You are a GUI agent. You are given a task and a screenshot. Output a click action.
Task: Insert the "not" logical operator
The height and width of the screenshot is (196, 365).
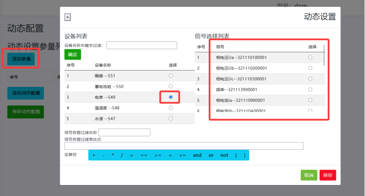(x=224, y=155)
